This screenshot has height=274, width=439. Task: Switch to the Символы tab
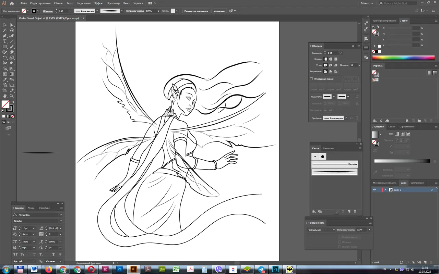328,148
